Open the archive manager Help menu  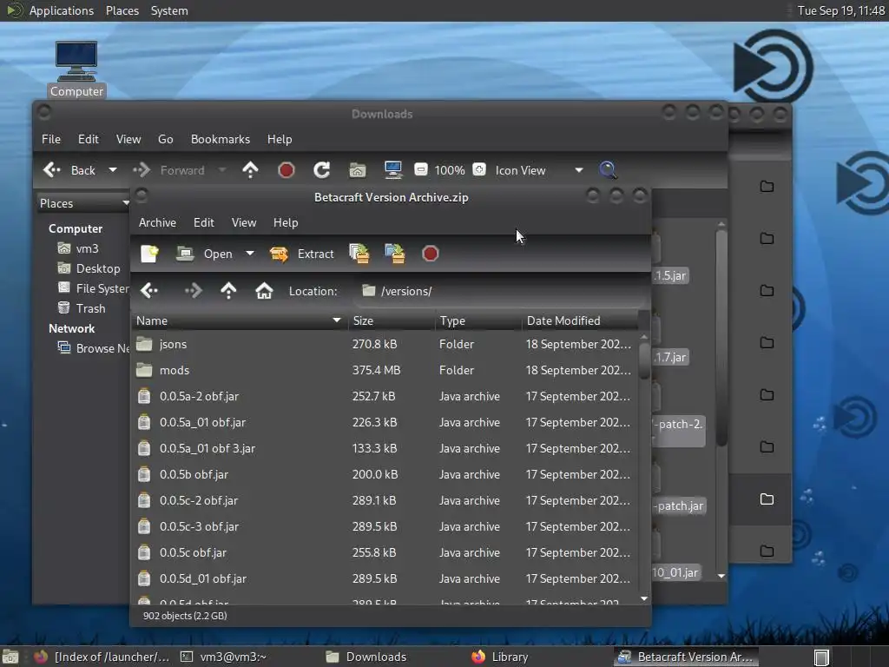coord(286,223)
